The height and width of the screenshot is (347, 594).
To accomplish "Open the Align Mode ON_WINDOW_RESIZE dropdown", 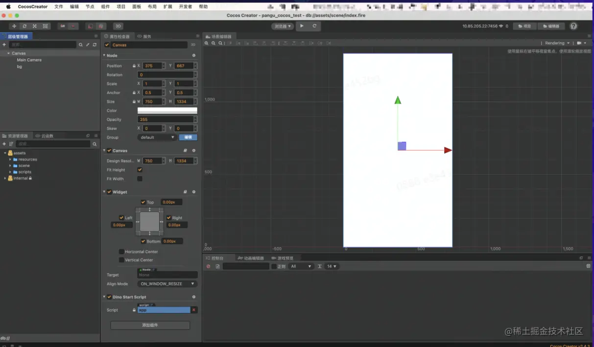I will pos(167,284).
